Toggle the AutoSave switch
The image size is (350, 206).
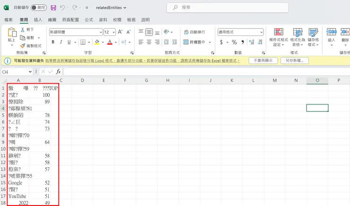[x=39, y=8]
